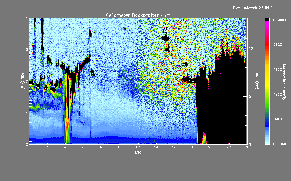
Task: Click the '1' km tick on the left axis
Action: point(27,113)
